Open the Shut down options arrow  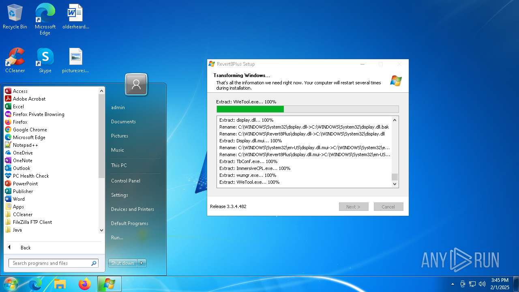[x=142, y=263]
